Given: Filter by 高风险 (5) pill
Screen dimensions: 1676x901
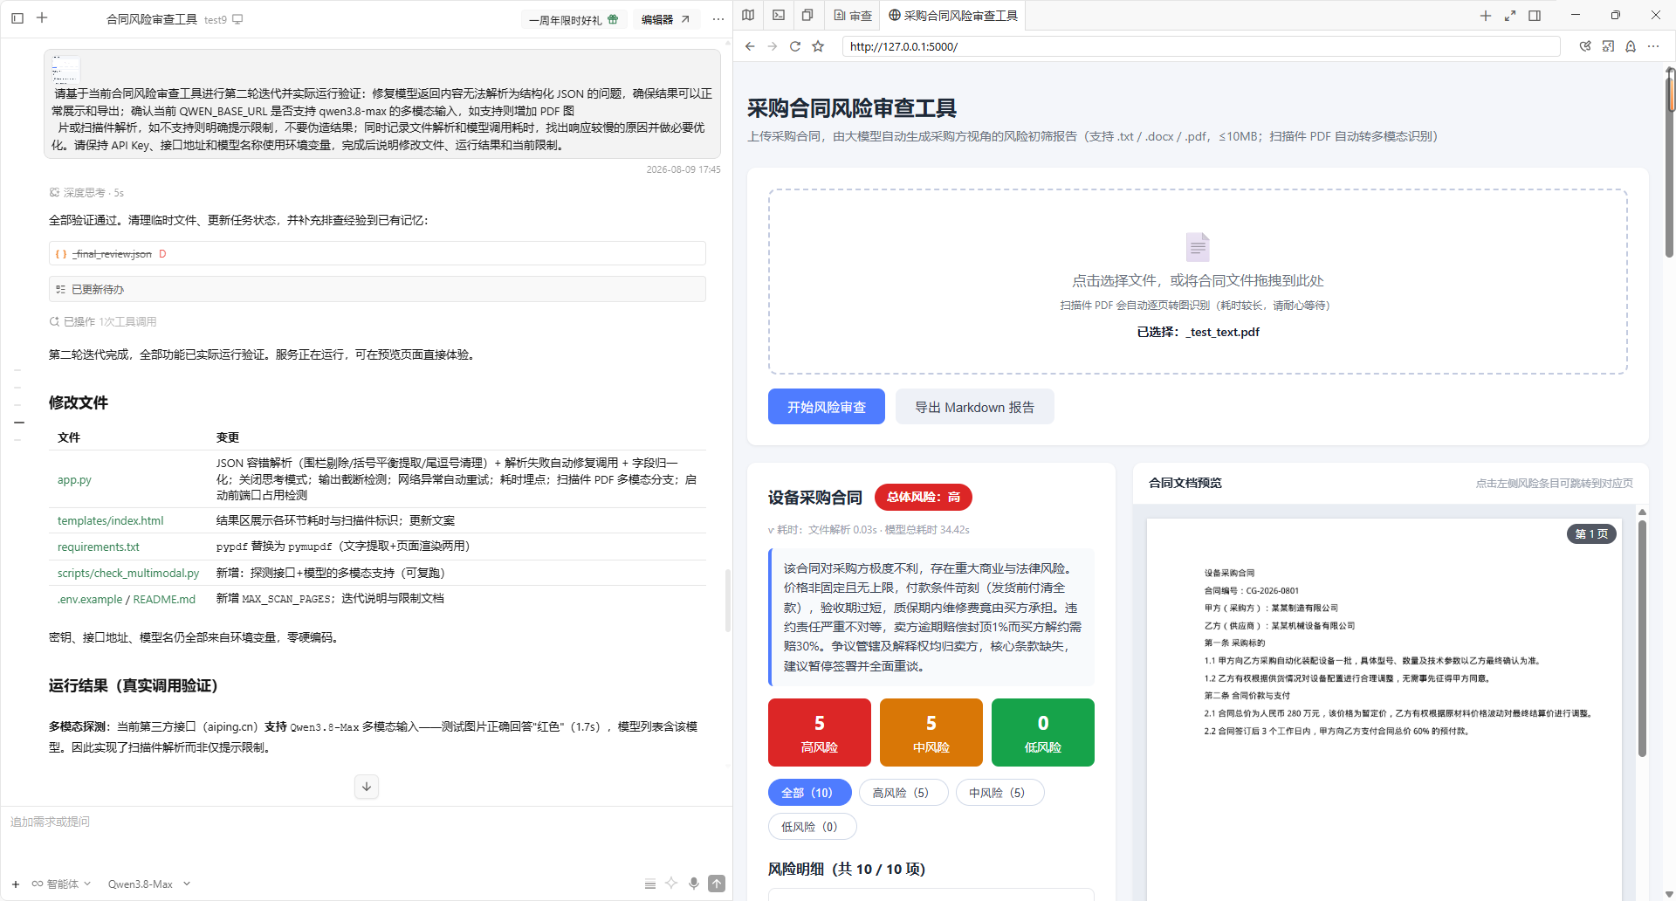Looking at the screenshot, I should tap(903, 793).
